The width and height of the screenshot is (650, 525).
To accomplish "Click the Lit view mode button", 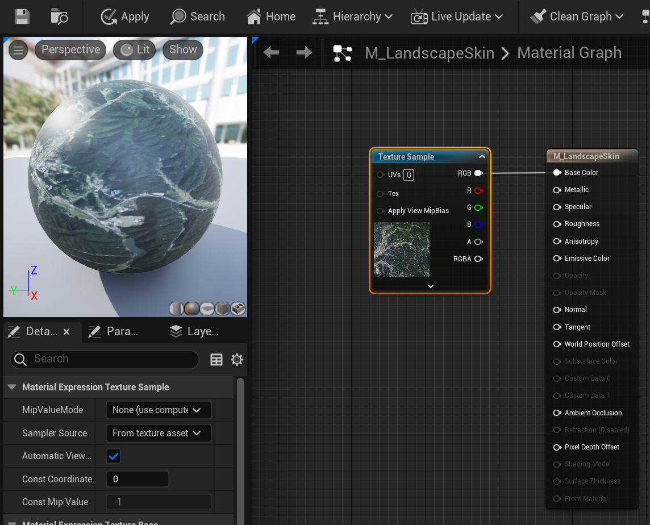I will (135, 50).
